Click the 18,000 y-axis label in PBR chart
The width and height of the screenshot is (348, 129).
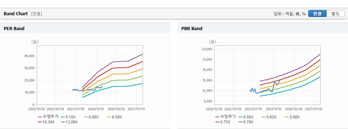click(207, 70)
